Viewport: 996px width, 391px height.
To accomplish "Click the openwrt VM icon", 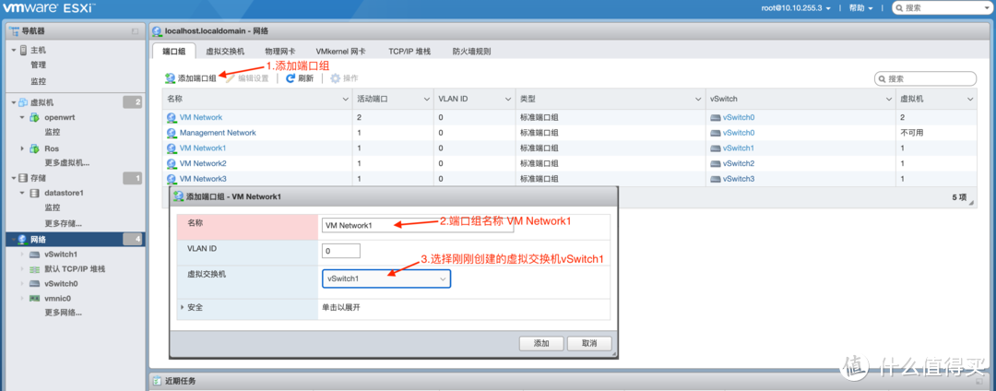I will pyautogui.click(x=35, y=117).
